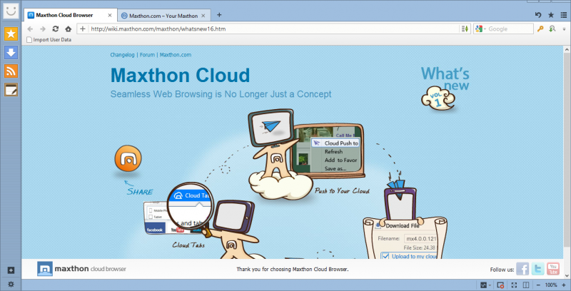Viewport: 571px width, 291px height.
Task: Add a sidebar extension with plus icon
Action: 11,270
